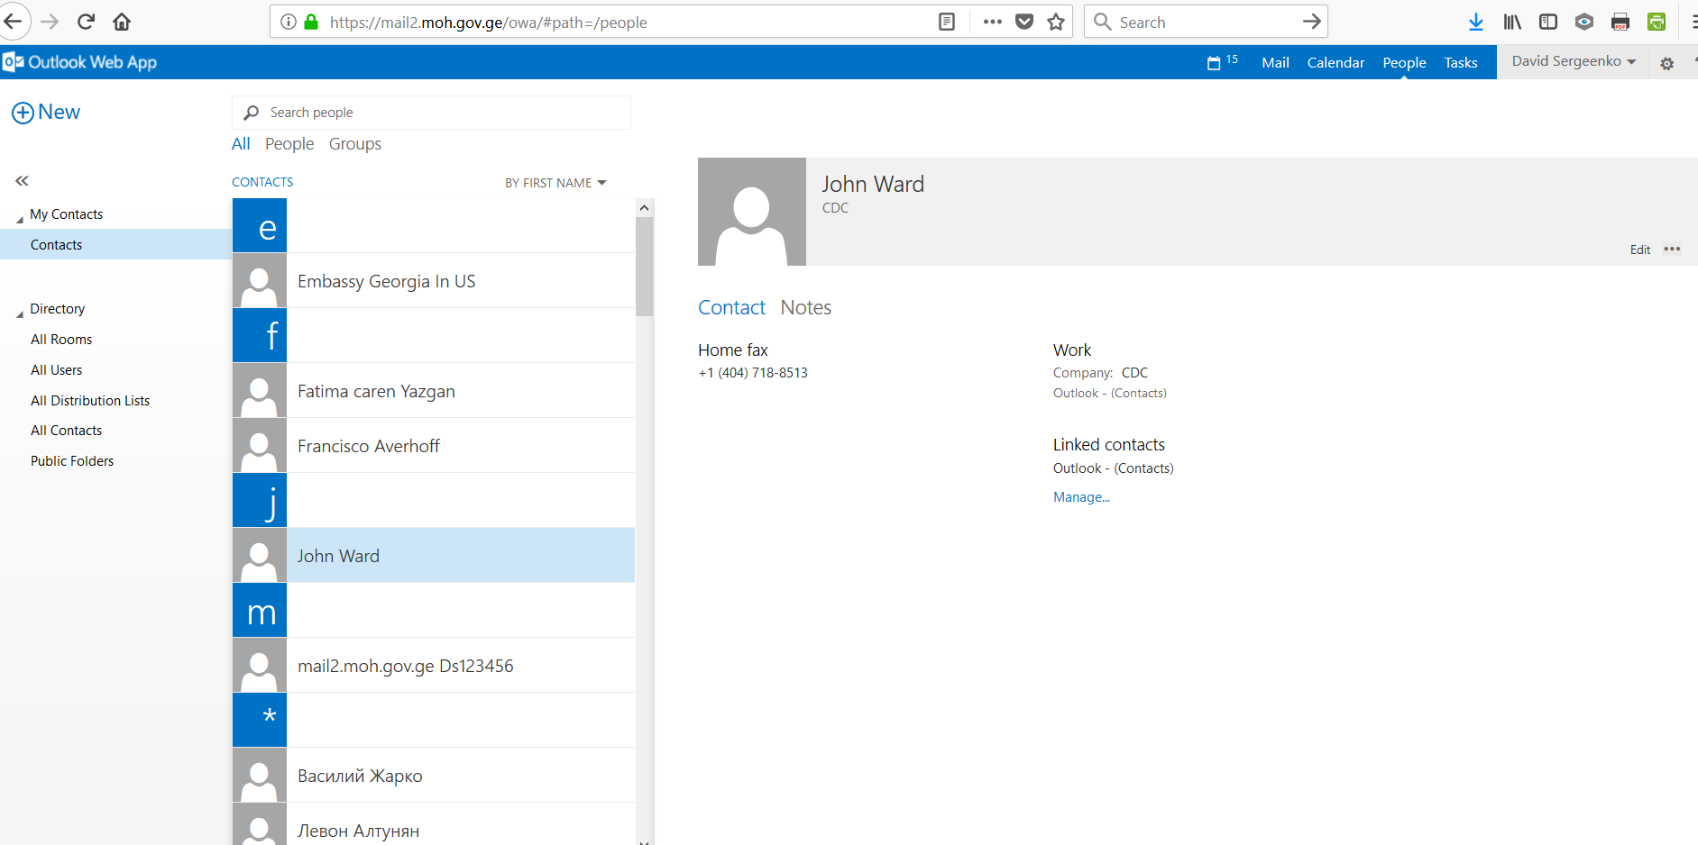Open more actions ellipsis for John Ward
1698x845 pixels.
(x=1672, y=250)
